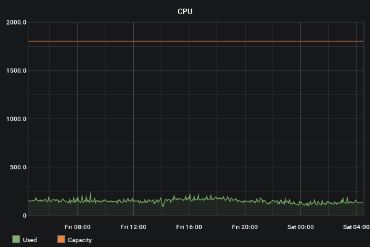Select the Fri 16:00 time axis label
The height and width of the screenshot is (247, 370).
point(189,227)
